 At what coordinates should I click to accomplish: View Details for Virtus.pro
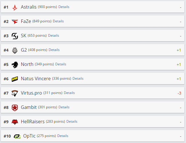69,93
